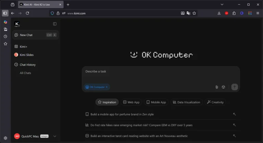Image resolution: width=263 pixels, height=143 pixels.
Task: Open the browser hamburger menu
Action: (258, 13)
